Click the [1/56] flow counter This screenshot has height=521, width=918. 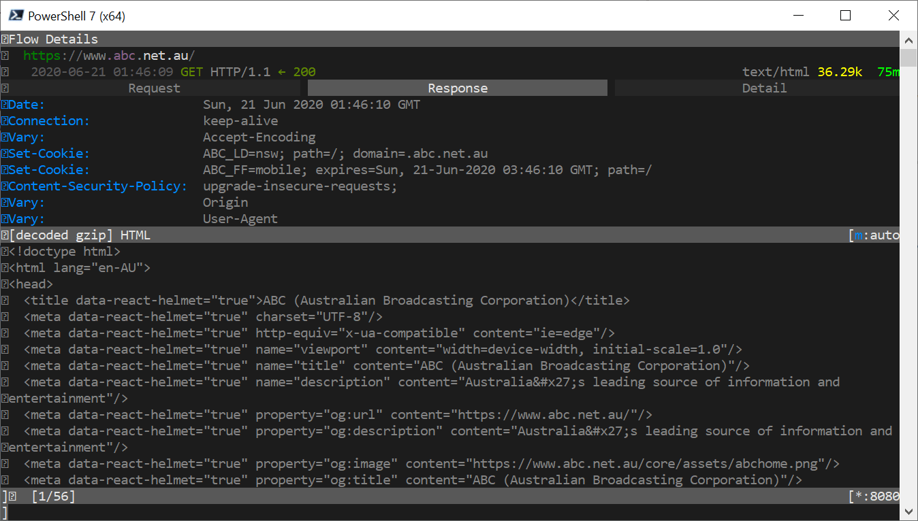53,497
